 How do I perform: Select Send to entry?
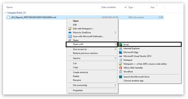pos(77,58)
